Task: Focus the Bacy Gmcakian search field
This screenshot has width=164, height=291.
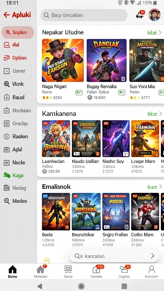Action: point(84,15)
